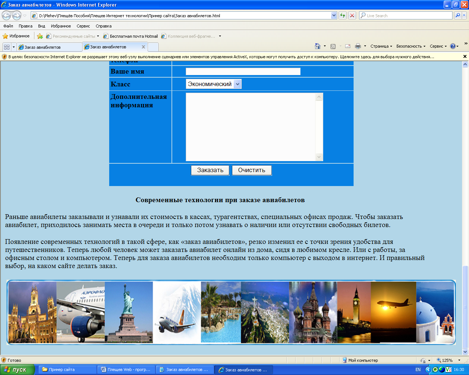Click textarea scroll up arrow
Screen dimensions: 469x375
(x=319, y=97)
